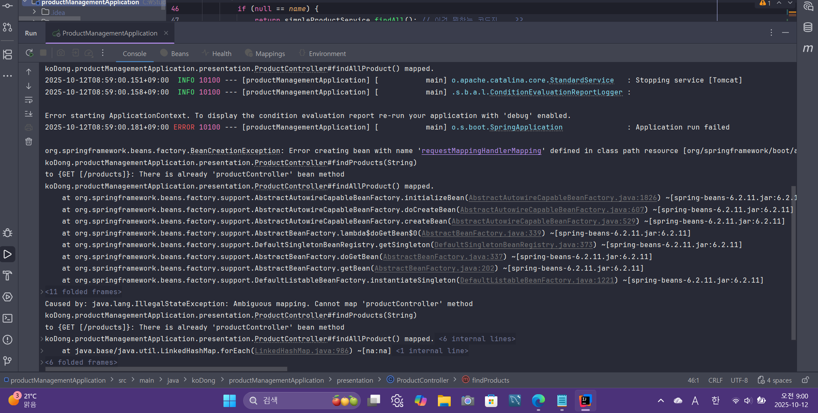Switch to the Mappings tab

click(x=265, y=53)
